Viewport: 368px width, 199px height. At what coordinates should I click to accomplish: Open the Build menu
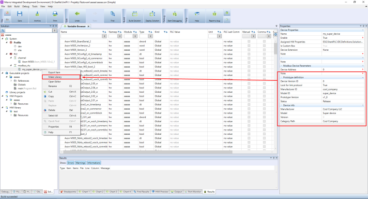tap(17, 7)
